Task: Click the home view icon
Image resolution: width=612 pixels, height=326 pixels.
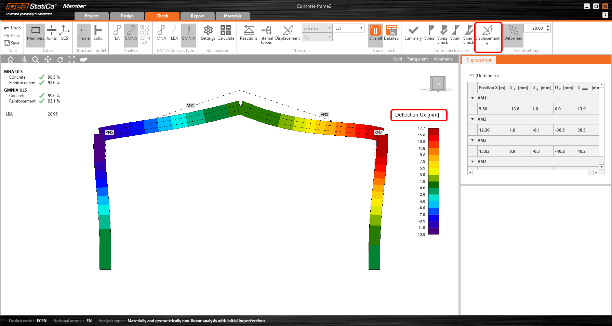Action: pos(11,59)
